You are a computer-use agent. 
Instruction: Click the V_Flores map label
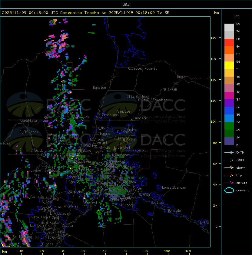click(x=46, y=244)
